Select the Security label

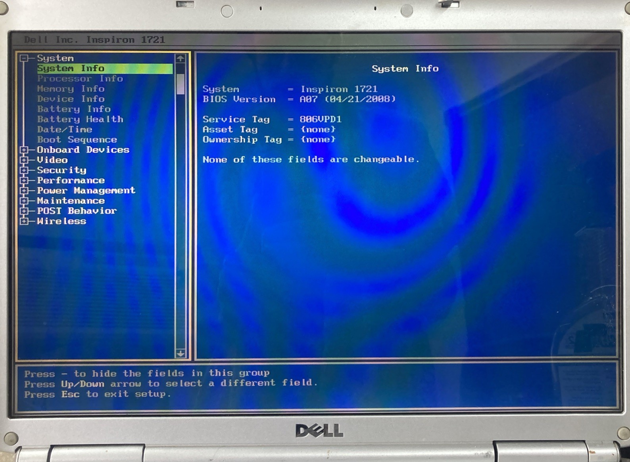pyautogui.click(x=61, y=170)
